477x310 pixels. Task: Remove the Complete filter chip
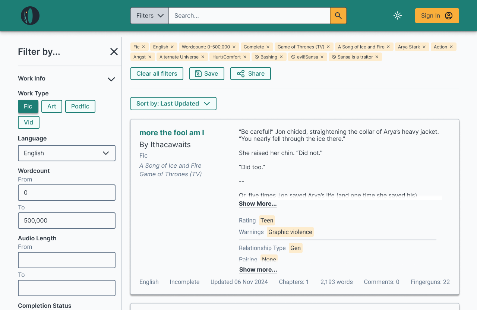pos(268,47)
